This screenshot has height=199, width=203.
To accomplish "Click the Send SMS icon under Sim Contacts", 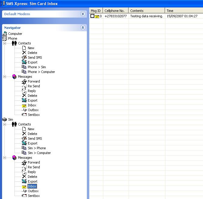I will coord(24,139).
